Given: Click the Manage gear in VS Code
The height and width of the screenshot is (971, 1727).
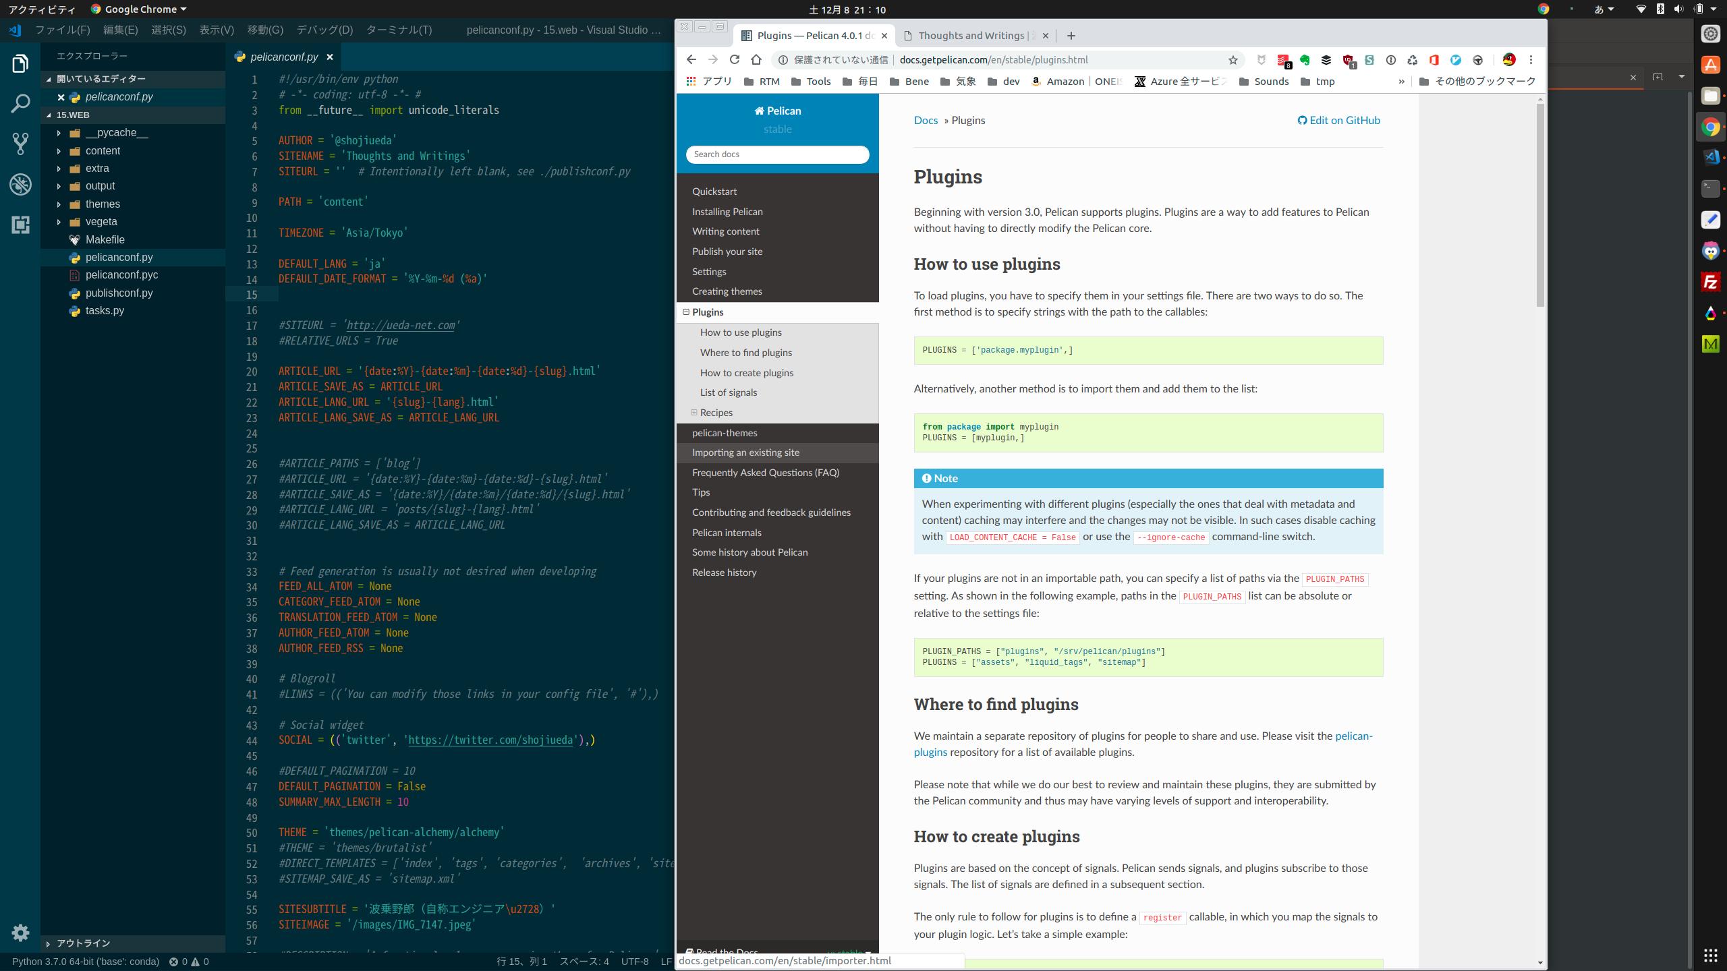Looking at the screenshot, I should (x=20, y=933).
